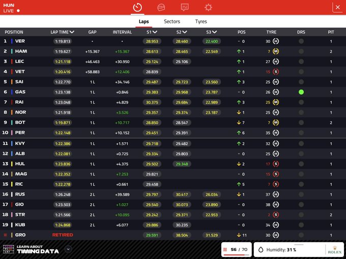Click the POSITION column header
The width and height of the screenshot is (346, 259).
click(x=14, y=32)
